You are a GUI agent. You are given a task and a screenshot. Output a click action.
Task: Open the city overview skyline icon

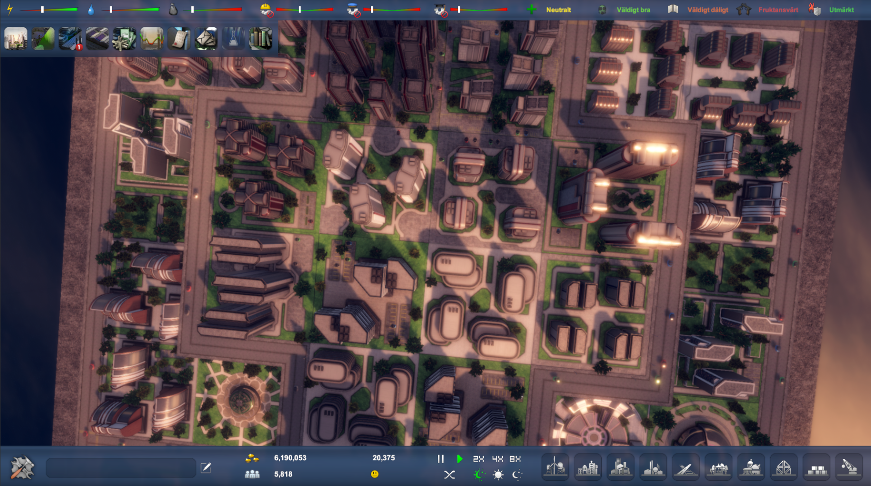[16, 38]
